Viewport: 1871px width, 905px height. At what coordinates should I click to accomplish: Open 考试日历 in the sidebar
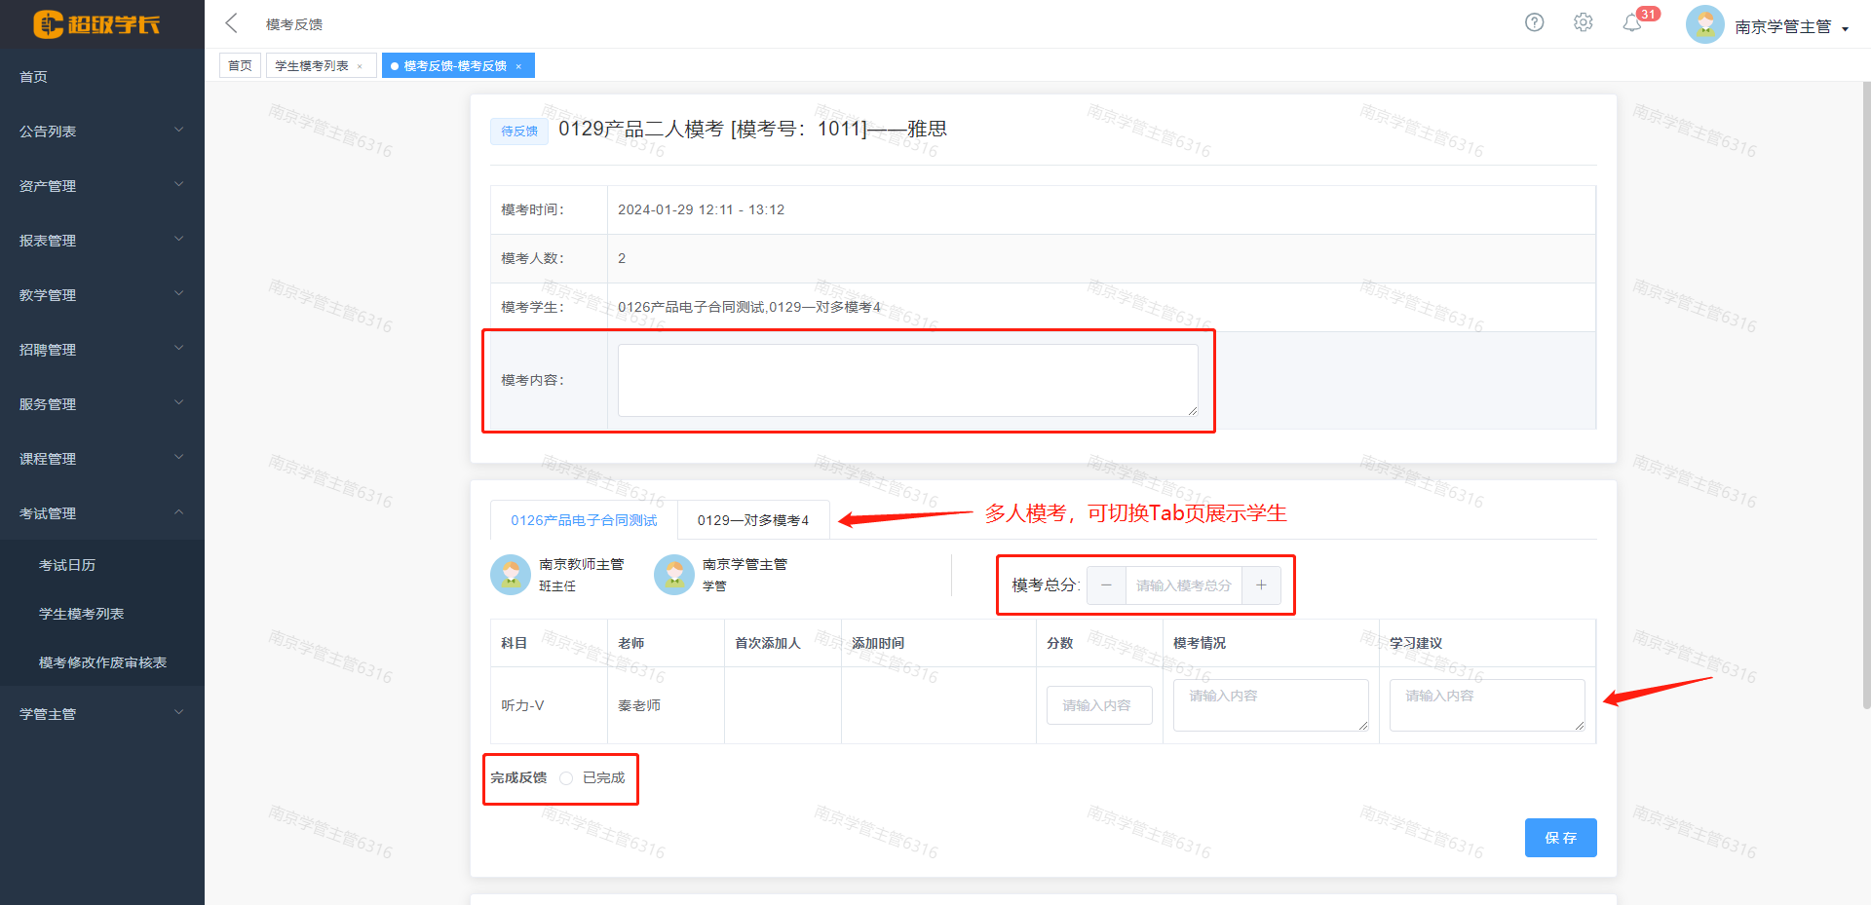pyautogui.click(x=67, y=565)
